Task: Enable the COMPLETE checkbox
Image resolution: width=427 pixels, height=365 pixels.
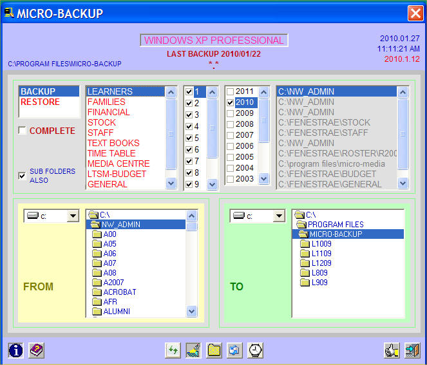Action: pos(23,131)
